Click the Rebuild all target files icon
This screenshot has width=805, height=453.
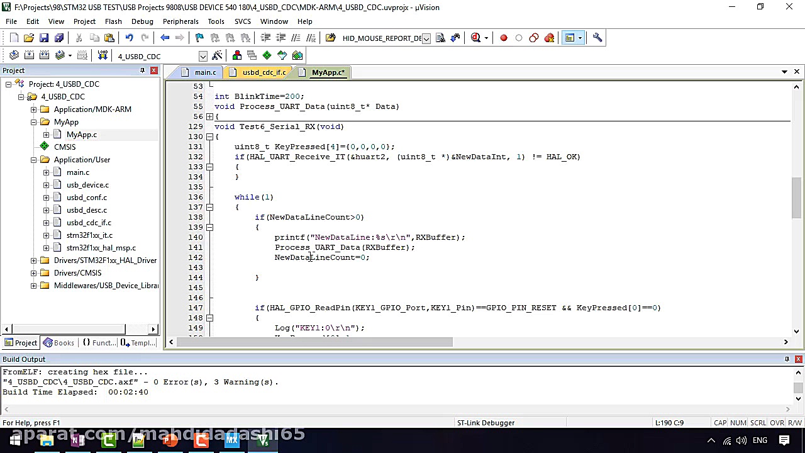pos(44,56)
